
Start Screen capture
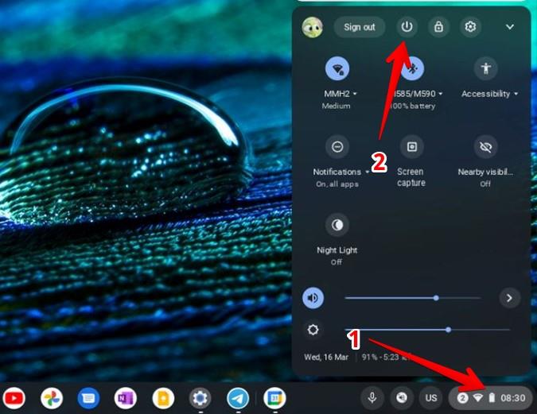click(411, 147)
